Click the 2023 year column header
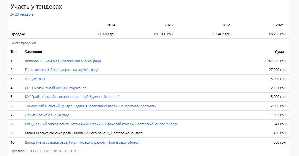The image size is (299, 156). click(168, 25)
